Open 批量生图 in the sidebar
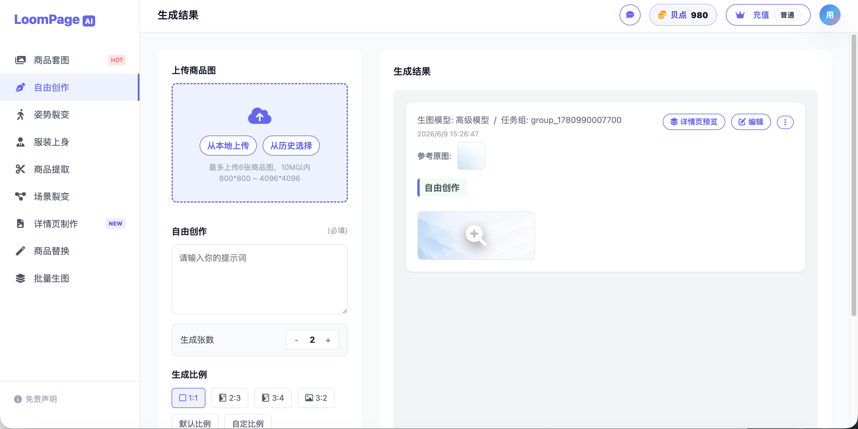This screenshot has height=429, width=858. pos(70,278)
